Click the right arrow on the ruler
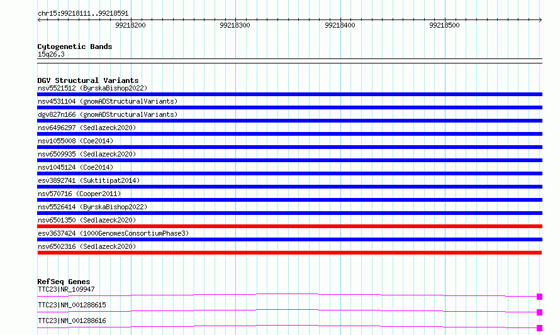 pyautogui.click(x=540, y=19)
